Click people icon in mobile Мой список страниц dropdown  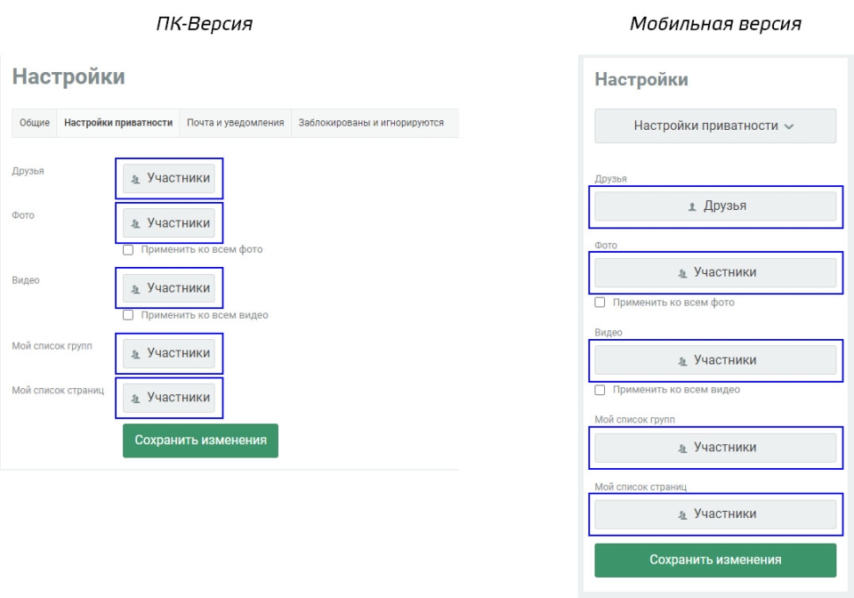tap(682, 514)
